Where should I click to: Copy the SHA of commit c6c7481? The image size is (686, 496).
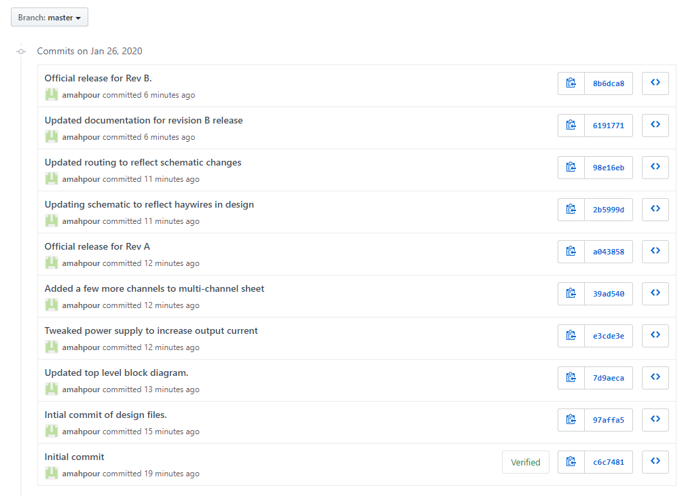tap(571, 462)
